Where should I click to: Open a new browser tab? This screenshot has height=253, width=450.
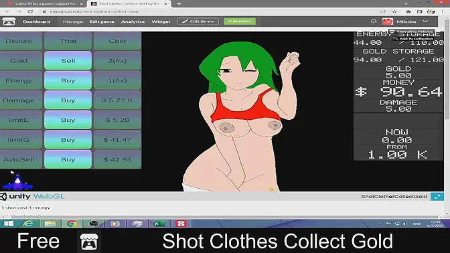[179, 4]
